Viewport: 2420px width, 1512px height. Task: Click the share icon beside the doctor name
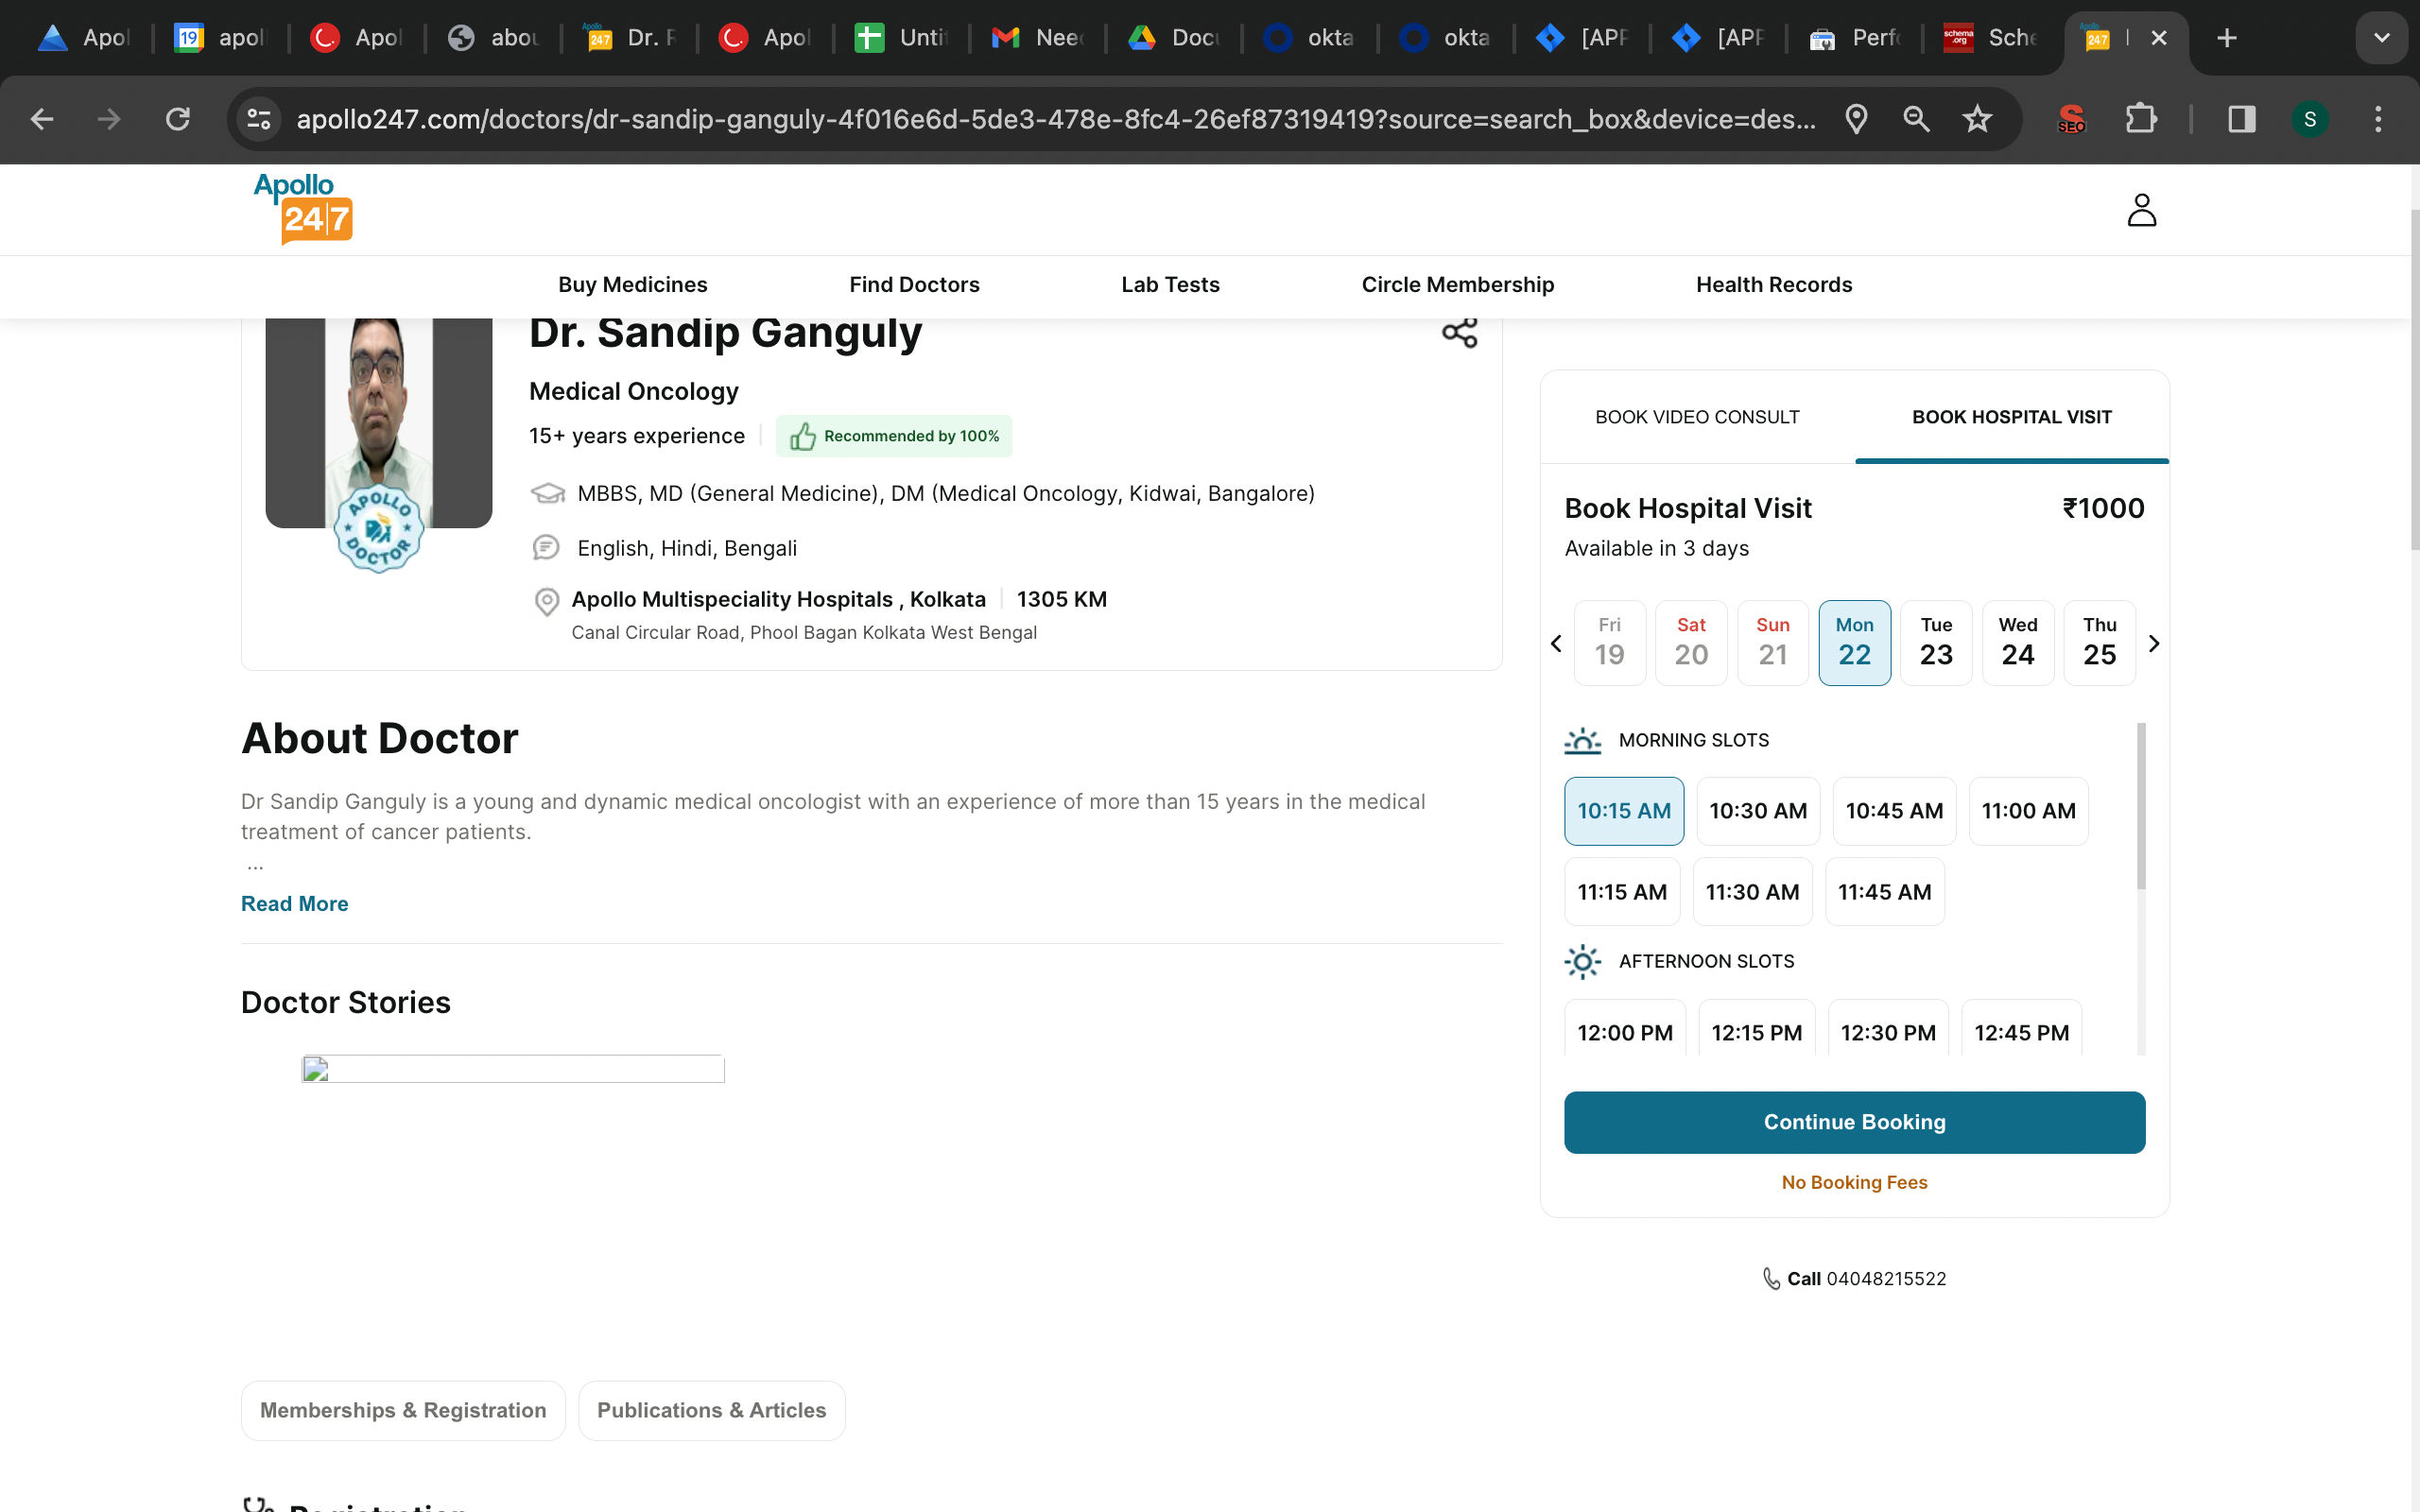1459,333
